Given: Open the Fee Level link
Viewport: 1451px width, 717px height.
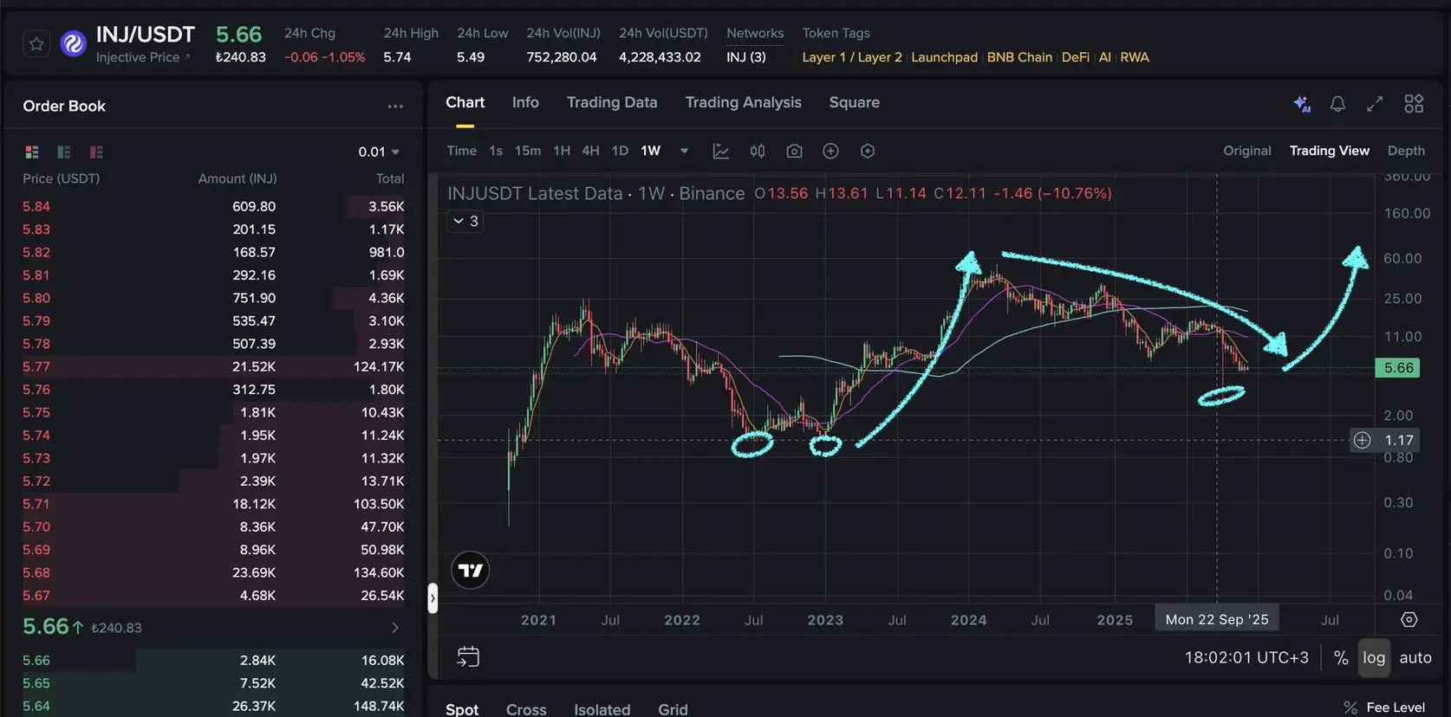Looking at the screenshot, I should click(1396, 707).
